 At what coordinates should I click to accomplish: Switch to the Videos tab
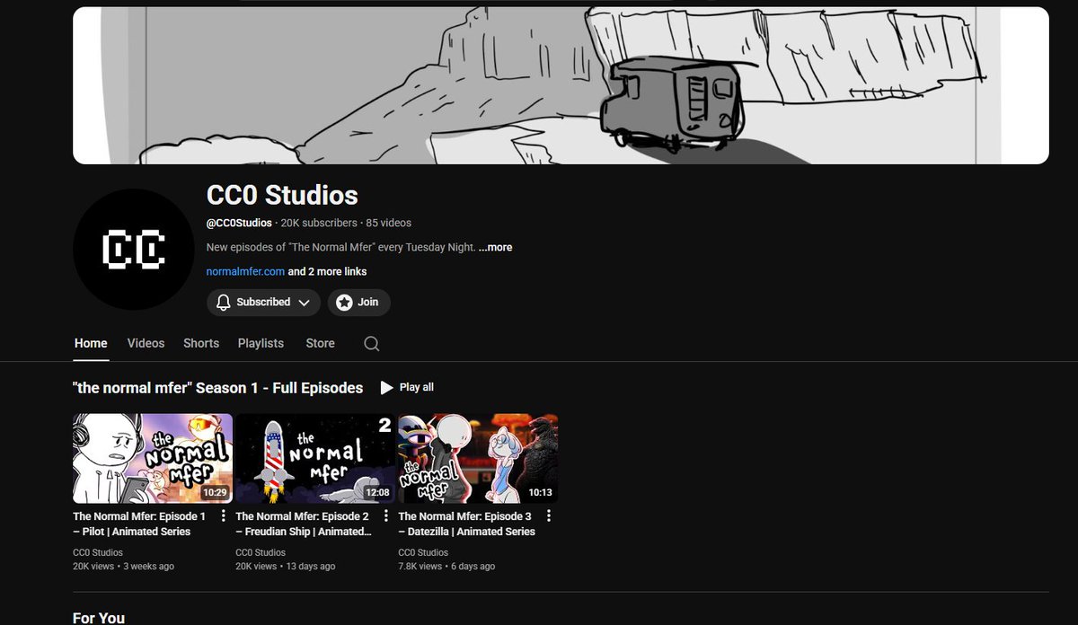[x=146, y=343]
